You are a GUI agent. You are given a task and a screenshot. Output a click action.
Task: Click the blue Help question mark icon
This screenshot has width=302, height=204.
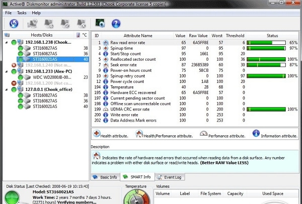(x=116, y=24)
